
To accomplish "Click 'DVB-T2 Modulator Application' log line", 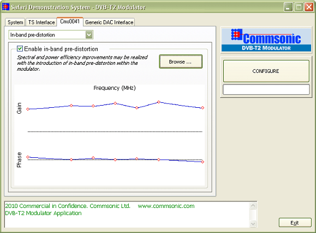I will (43, 213).
